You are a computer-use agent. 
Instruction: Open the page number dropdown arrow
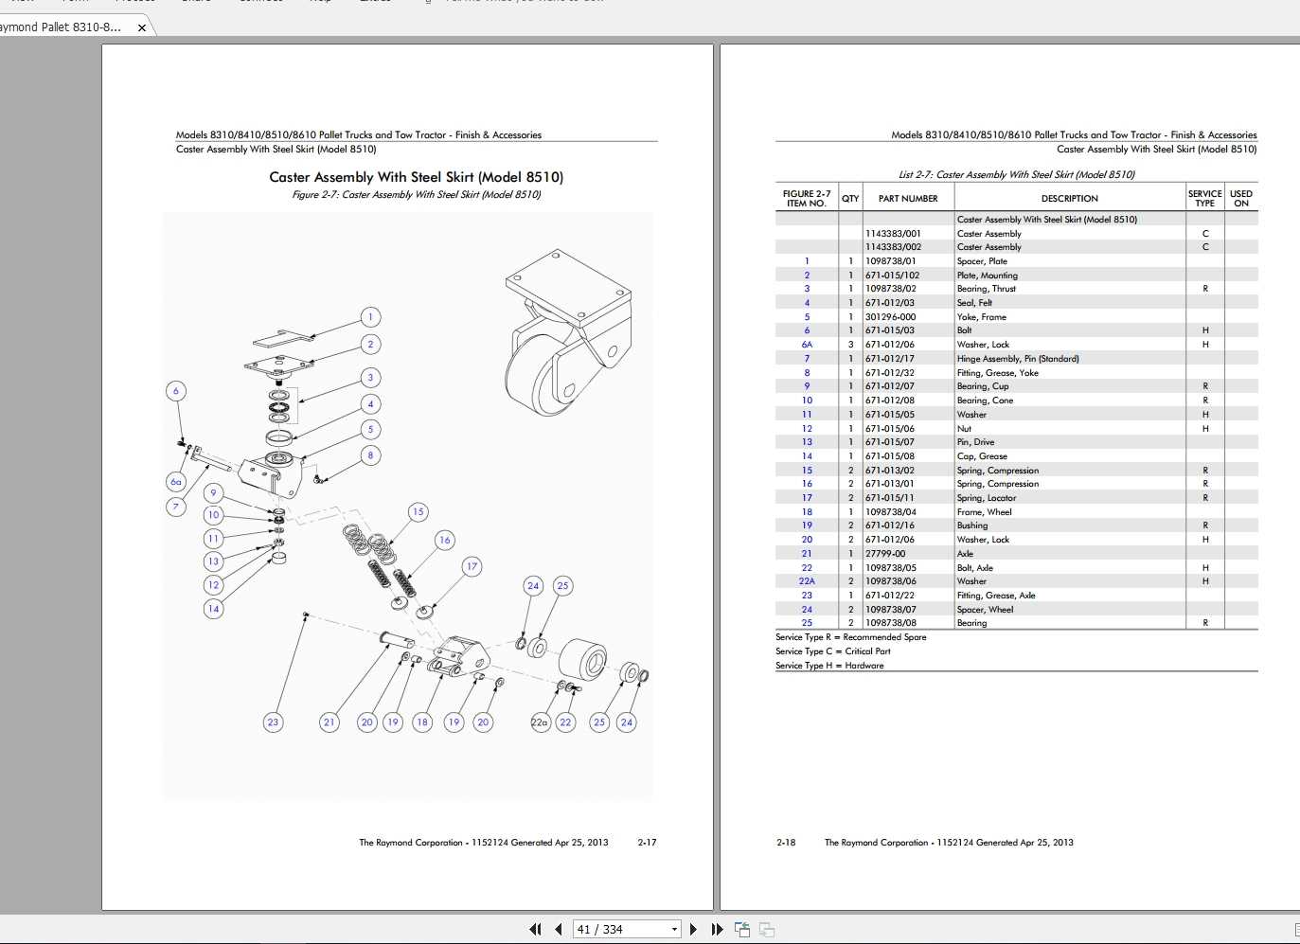(674, 929)
